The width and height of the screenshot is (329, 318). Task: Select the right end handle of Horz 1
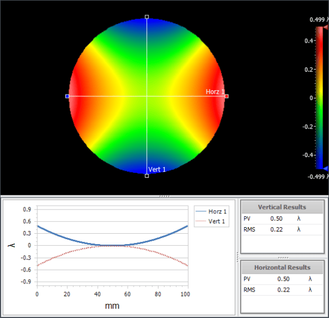pyautogui.click(x=226, y=96)
